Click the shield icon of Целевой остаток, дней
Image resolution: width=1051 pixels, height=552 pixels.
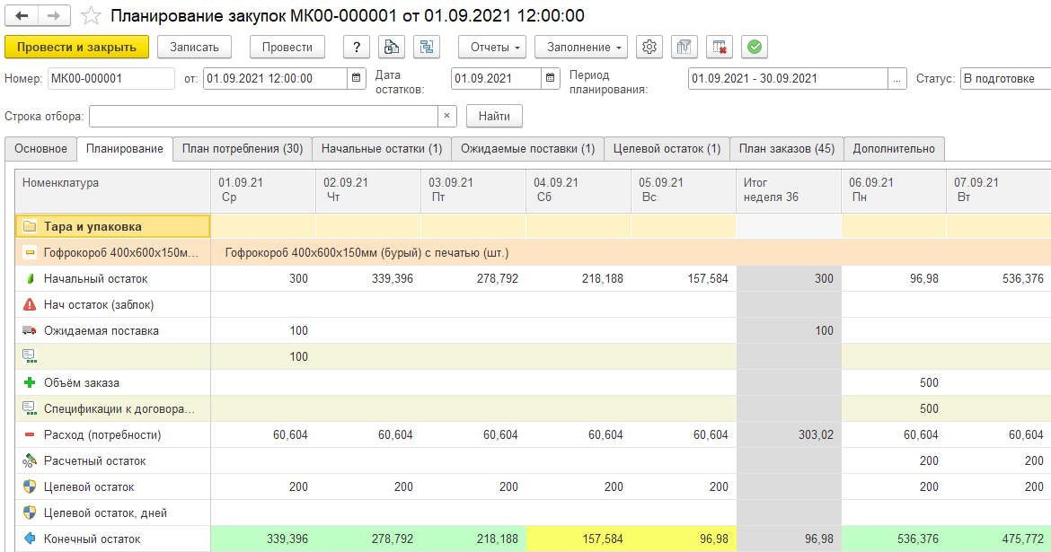pyautogui.click(x=30, y=513)
